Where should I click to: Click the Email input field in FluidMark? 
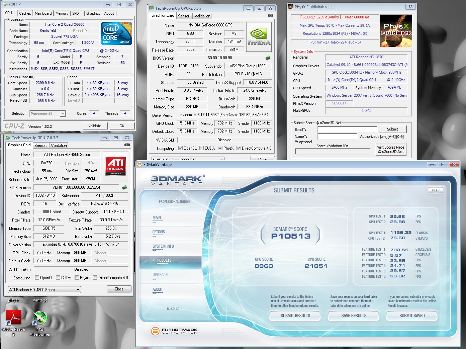[x=347, y=129]
